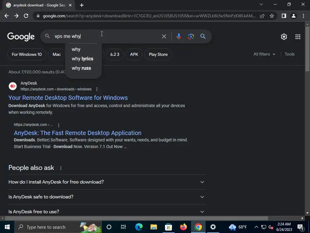Clear the search box text
Viewport: 310px width, 233px height.
coord(164,36)
